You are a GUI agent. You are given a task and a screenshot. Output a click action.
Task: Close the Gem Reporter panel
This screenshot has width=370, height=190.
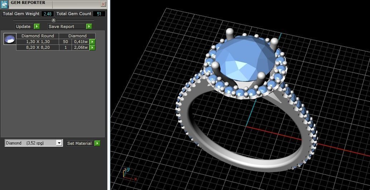coord(103,4)
